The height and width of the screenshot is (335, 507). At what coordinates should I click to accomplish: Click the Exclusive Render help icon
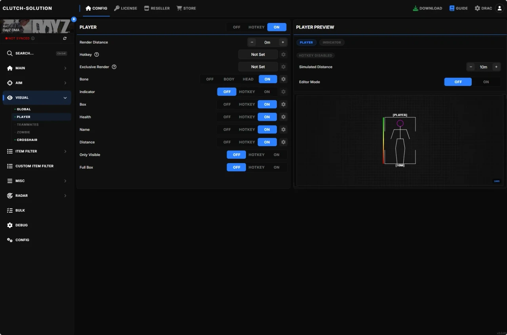pyautogui.click(x=114, y=67)
